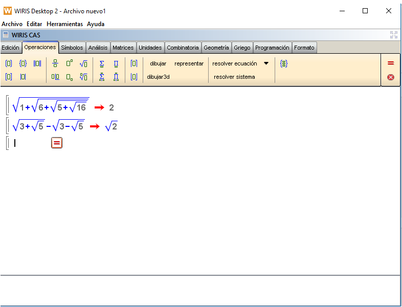This screenshot has height=307, width=402.
Task: Click the red delete-results icon
Action: 391,77
